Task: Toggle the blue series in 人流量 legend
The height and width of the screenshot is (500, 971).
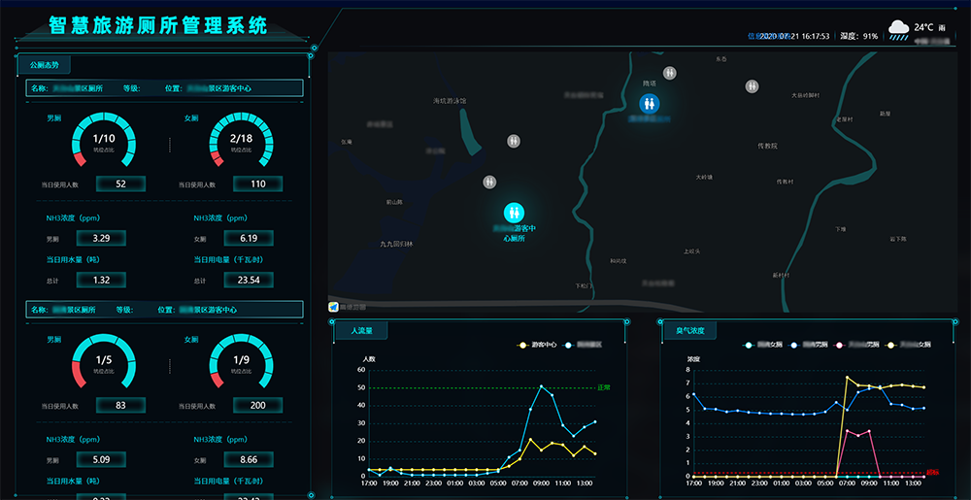Action: 589,345
